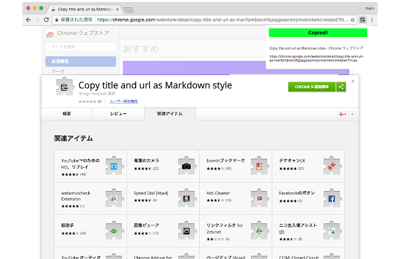Open the Chrome three-dot menu
The height and width of the screenshot is (259, 415).
pos(372,20)
